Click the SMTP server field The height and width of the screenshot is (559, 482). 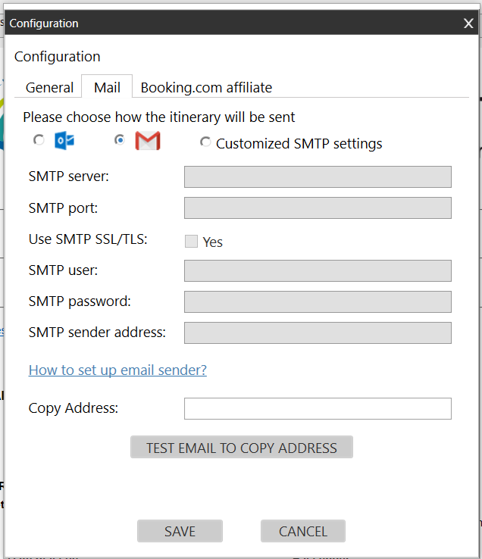coord(318,176)
